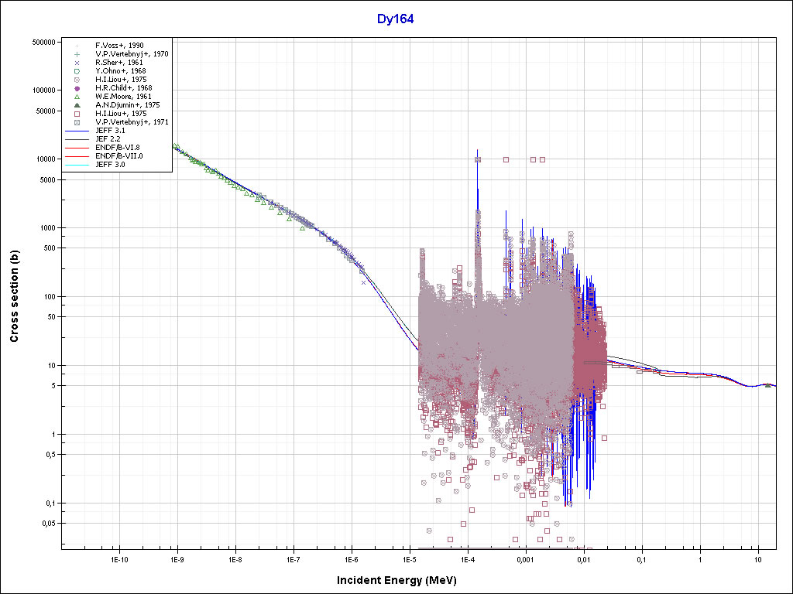Click the 1E-10 tick label on x-axis

[118, 559]
